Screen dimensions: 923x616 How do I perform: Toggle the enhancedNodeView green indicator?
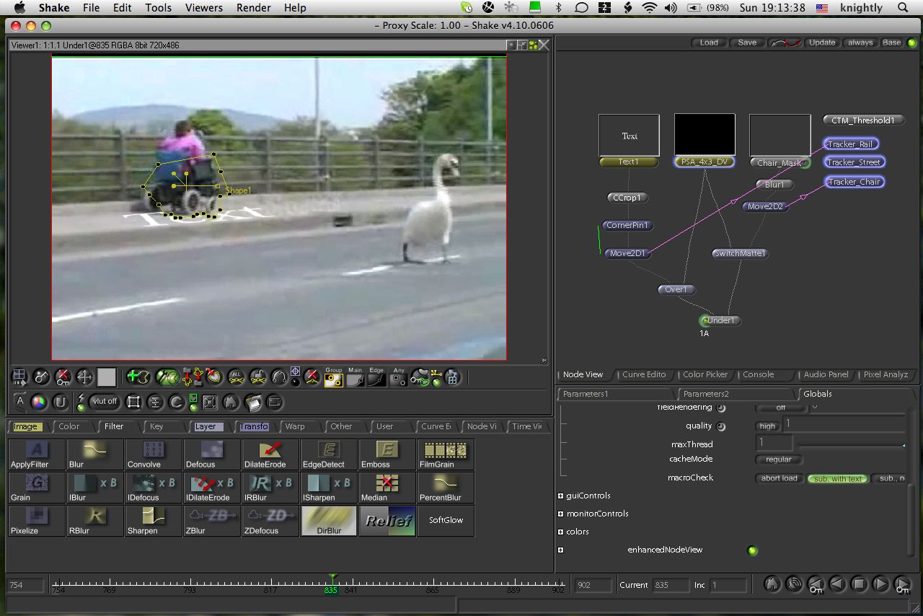click(x=752, y=550)
